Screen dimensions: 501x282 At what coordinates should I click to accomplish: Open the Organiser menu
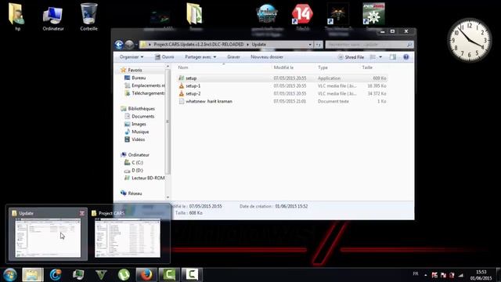(x=132, y=57)
